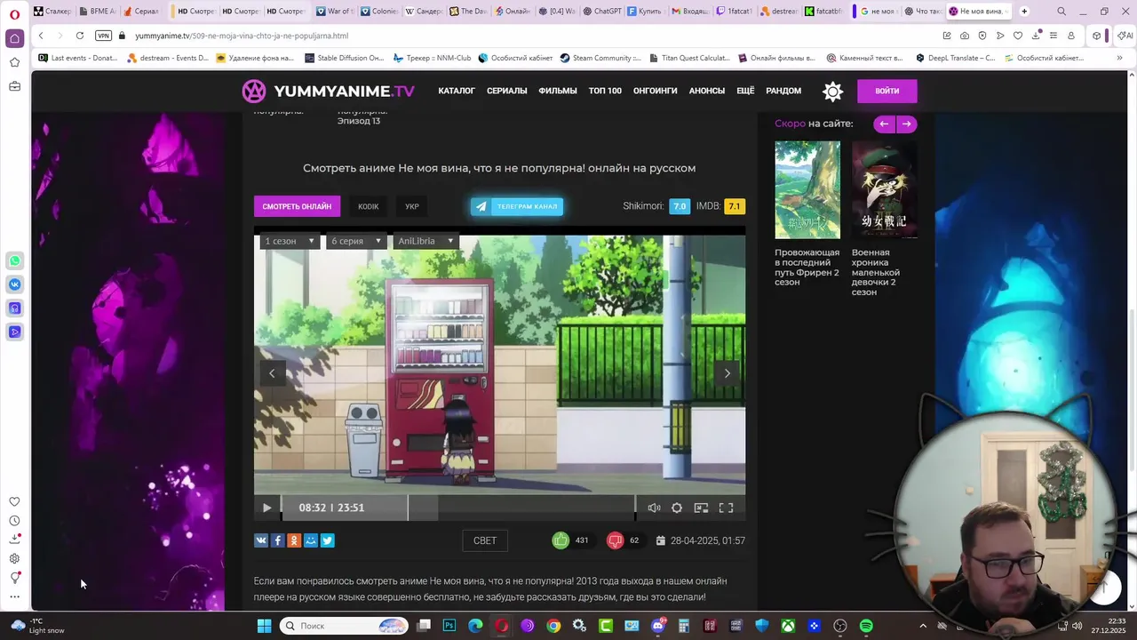This screenshot has height=640, width=1137.
Task: Open Spotify from taskbar
Action: [x=866, y=626]
